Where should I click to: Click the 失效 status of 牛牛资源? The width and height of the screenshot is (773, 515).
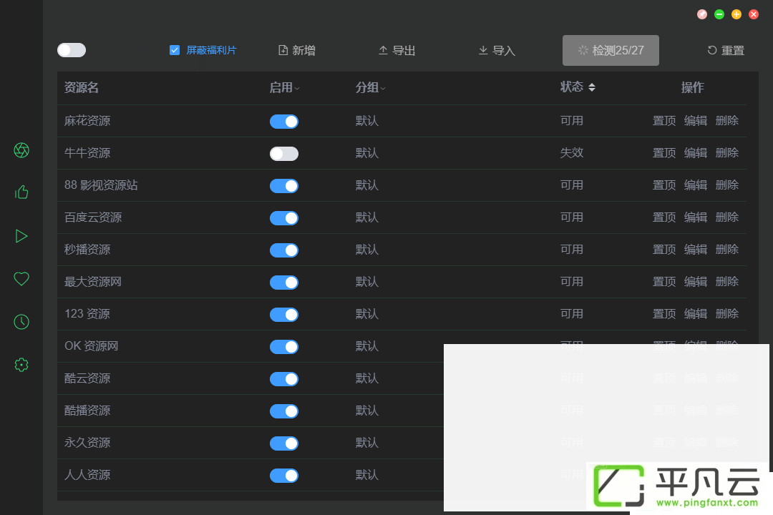pyautogui.click(x=572, y=153)
